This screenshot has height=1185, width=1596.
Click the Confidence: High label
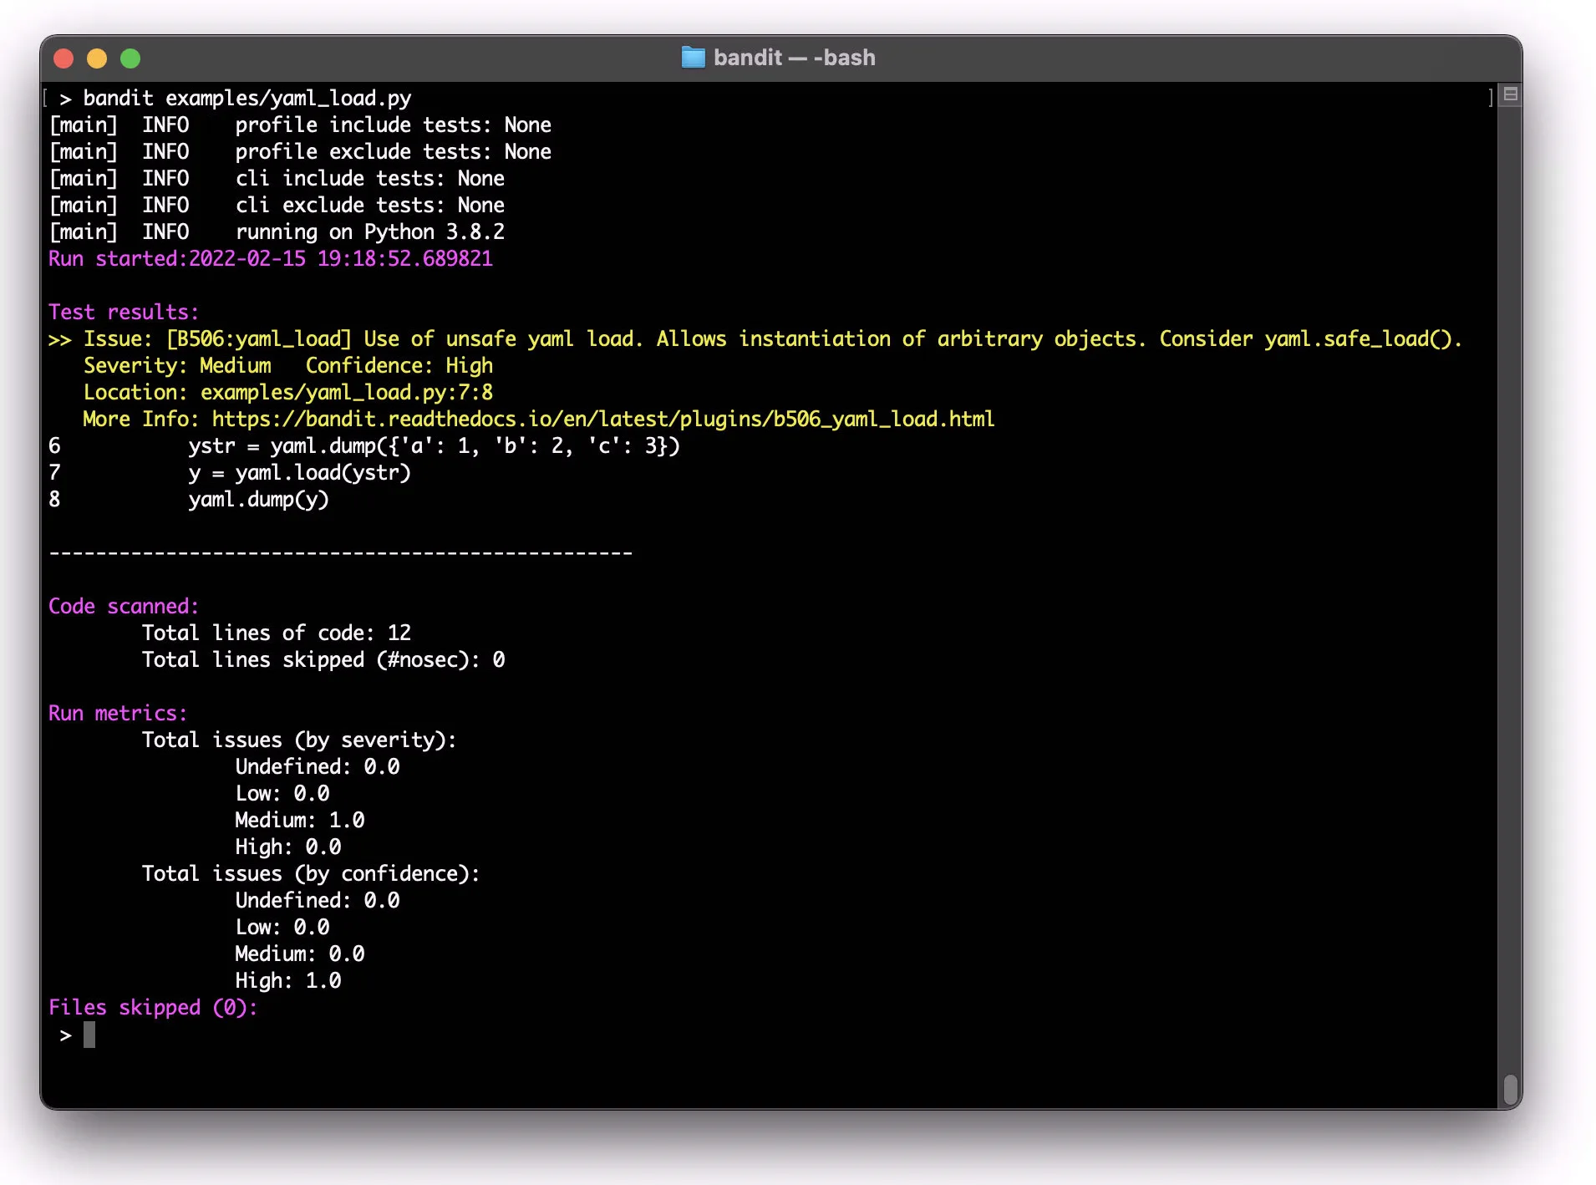pyautogui.click(x=399, y=365)
